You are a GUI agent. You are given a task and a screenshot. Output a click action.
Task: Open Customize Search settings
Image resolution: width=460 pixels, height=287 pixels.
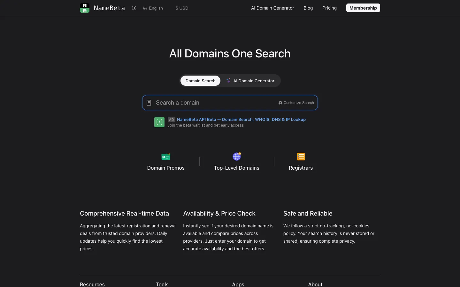pyautogui.click(x=296, y=103)
